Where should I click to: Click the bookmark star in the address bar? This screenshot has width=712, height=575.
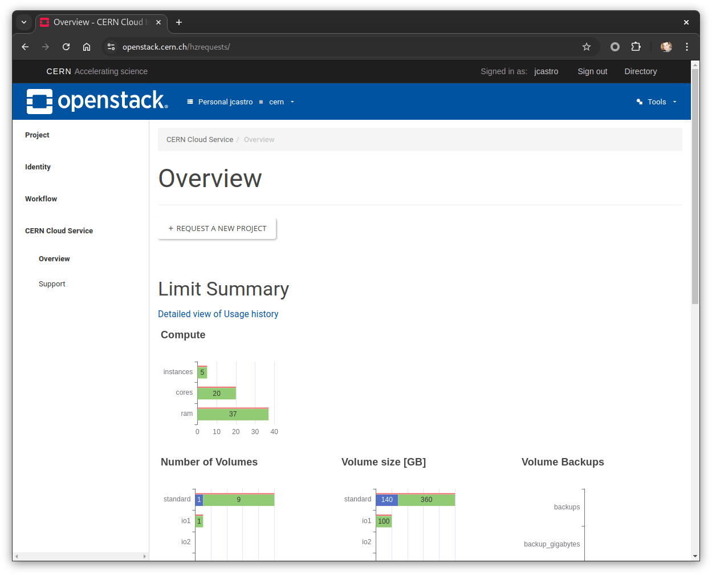[x=587, y=47]
